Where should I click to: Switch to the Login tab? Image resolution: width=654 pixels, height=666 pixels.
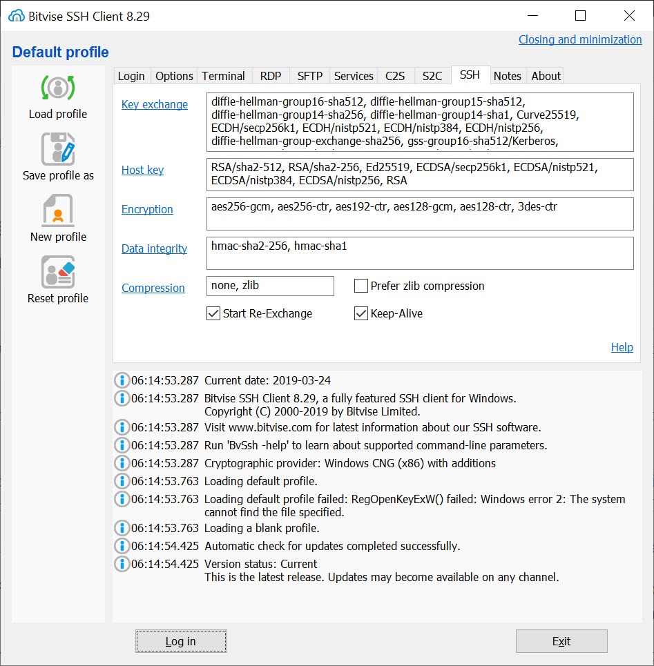(x=131, y=76)
